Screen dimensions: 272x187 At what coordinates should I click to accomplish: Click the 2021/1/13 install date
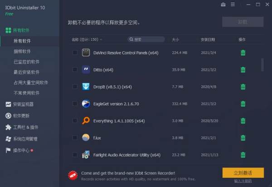pos(209,155)
